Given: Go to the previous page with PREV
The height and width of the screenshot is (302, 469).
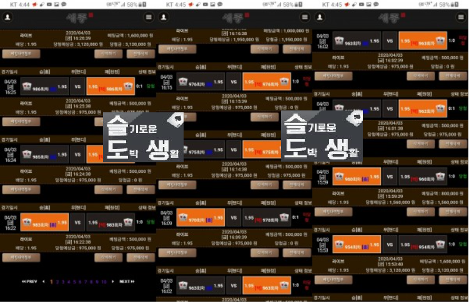Looking at the screenshot, I should point(29,281).
